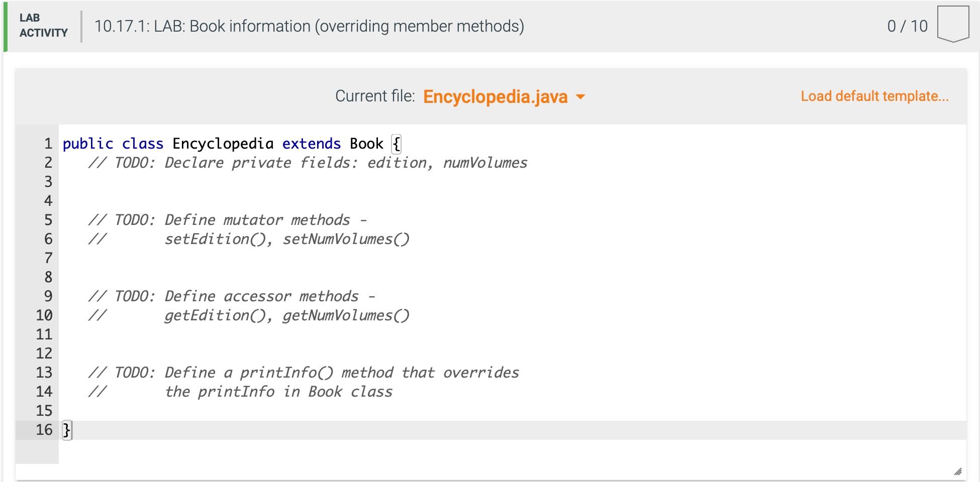Expand the orange triangle next to Encyclopedia.java
980x482 pixels.
[x=580, y=97]
